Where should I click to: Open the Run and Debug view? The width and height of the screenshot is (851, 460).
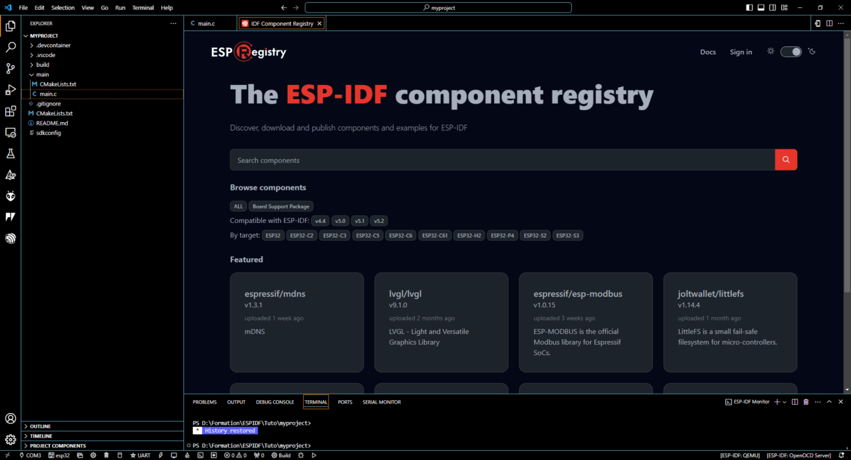pos(10,90)
